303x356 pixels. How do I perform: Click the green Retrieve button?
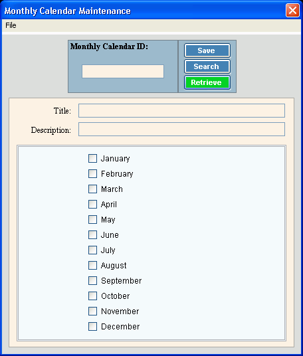coord(207,82)
